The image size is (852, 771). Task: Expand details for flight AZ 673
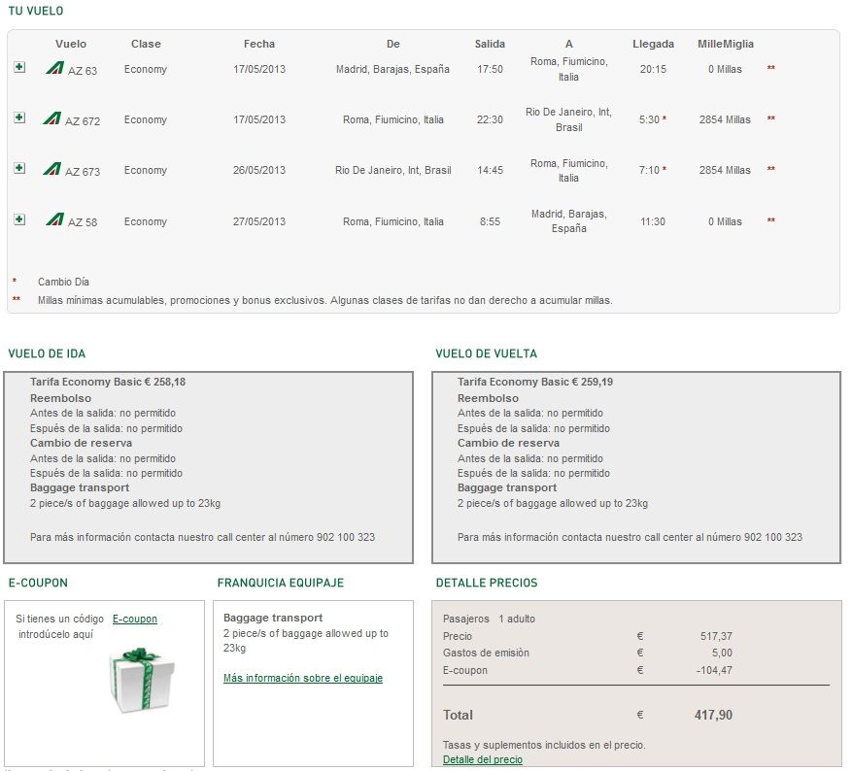coord(19,168)
